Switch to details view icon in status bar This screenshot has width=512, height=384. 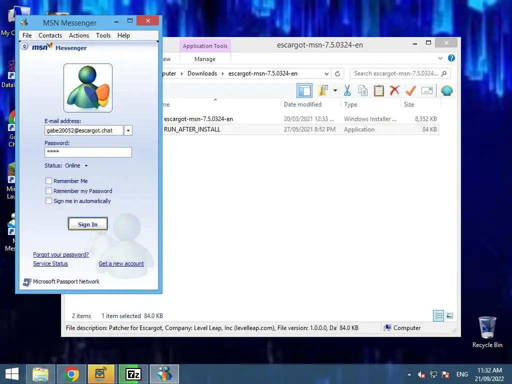pyautogui.click(x=438, y=316)
